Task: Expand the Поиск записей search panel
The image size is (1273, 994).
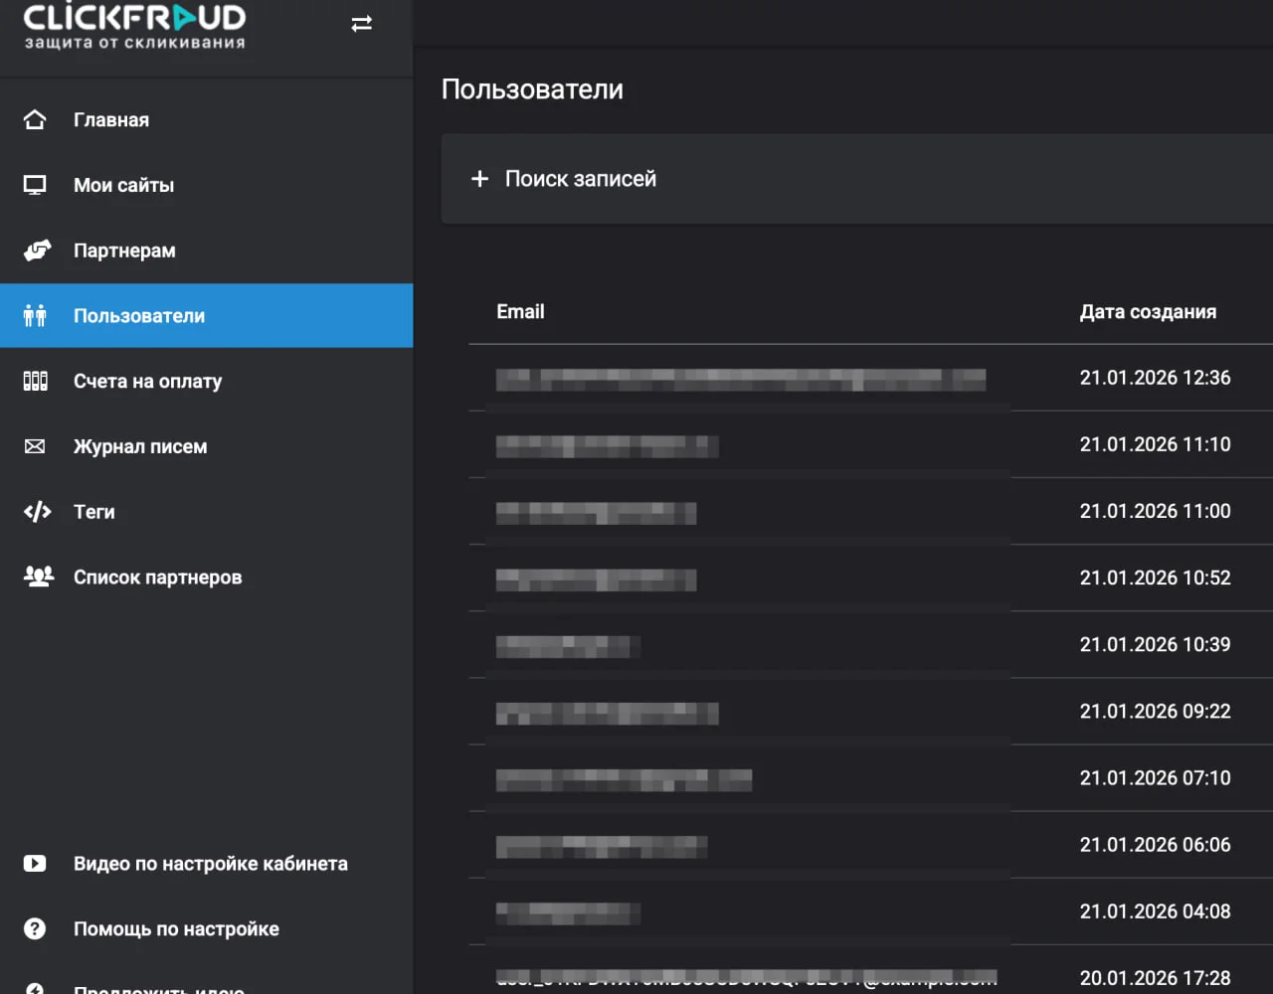Action: [581, 179]
